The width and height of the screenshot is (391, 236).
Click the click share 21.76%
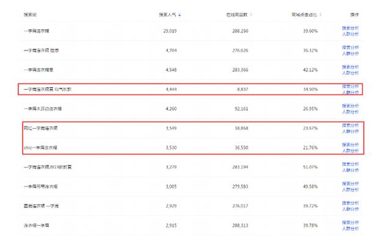click(310, 148)
